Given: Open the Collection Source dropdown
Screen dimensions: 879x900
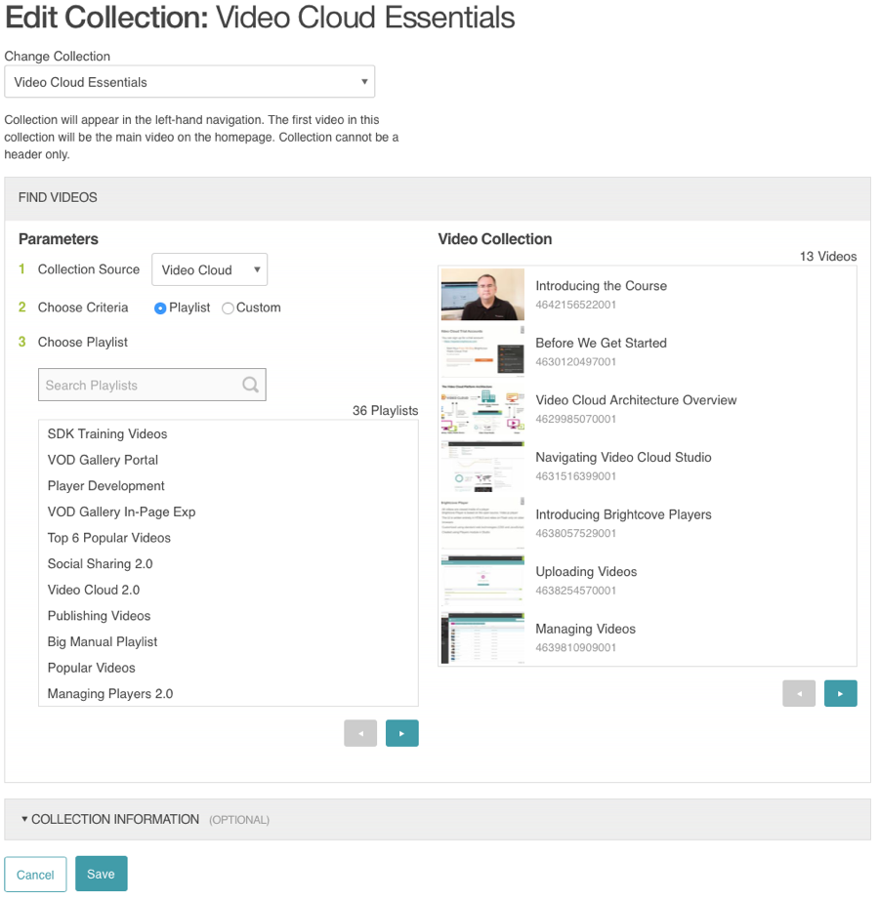Looking at the screenshot, I should (210, 269).
